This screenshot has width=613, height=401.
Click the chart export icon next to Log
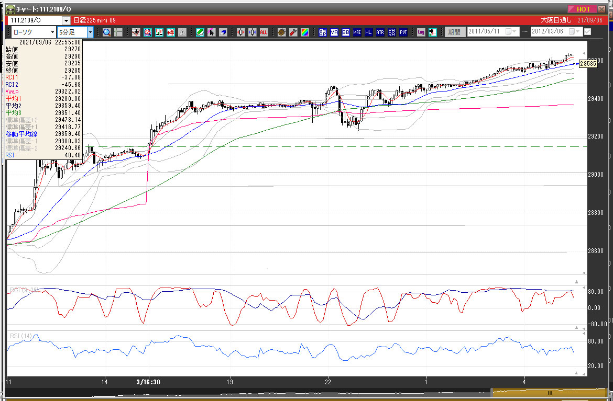[432, 32]
